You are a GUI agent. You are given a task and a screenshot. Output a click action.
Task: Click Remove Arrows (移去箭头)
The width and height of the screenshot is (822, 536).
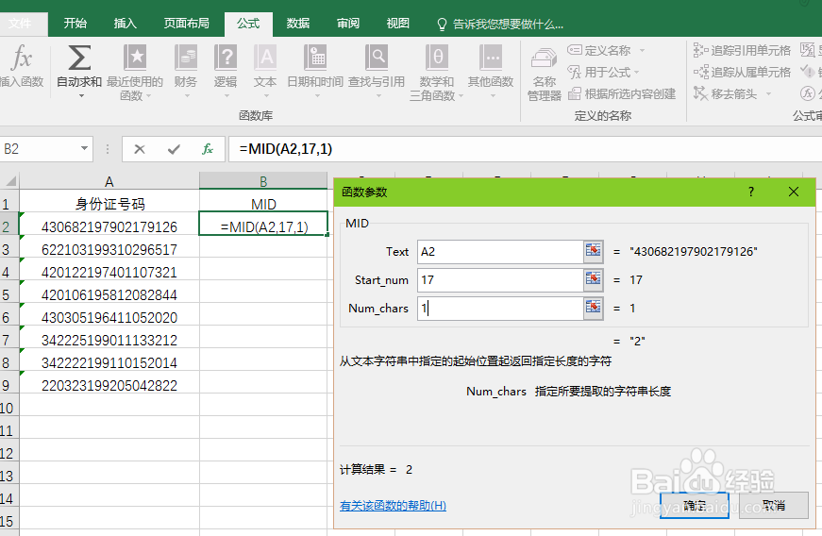tap(726, 93)
